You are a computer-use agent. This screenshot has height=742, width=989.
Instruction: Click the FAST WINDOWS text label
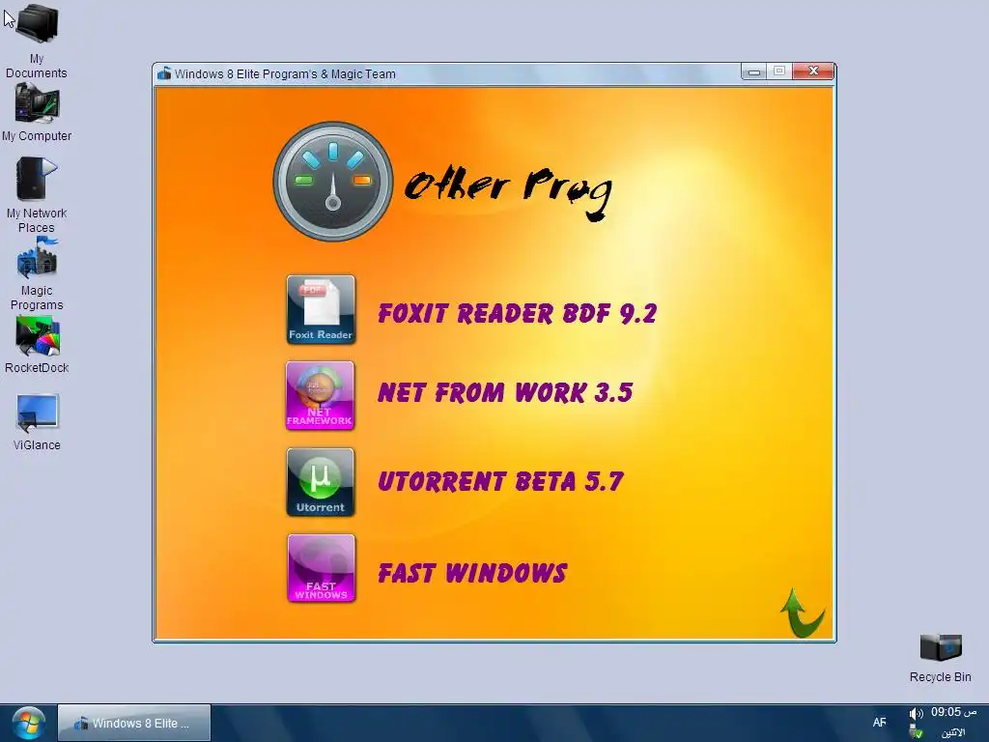471,573
